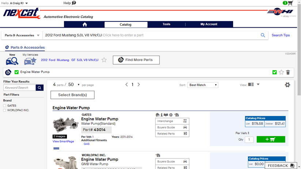This screenshot has width=301, height=169.
Task: Open Related Parts for GATES part
Action: point(172,134)
